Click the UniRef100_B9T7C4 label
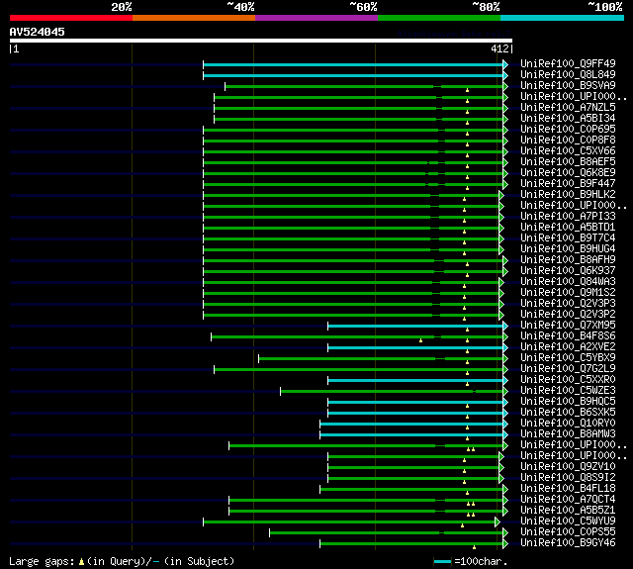Screen dimensions: 633x569 pyautogui.click(x=568, y=238)
